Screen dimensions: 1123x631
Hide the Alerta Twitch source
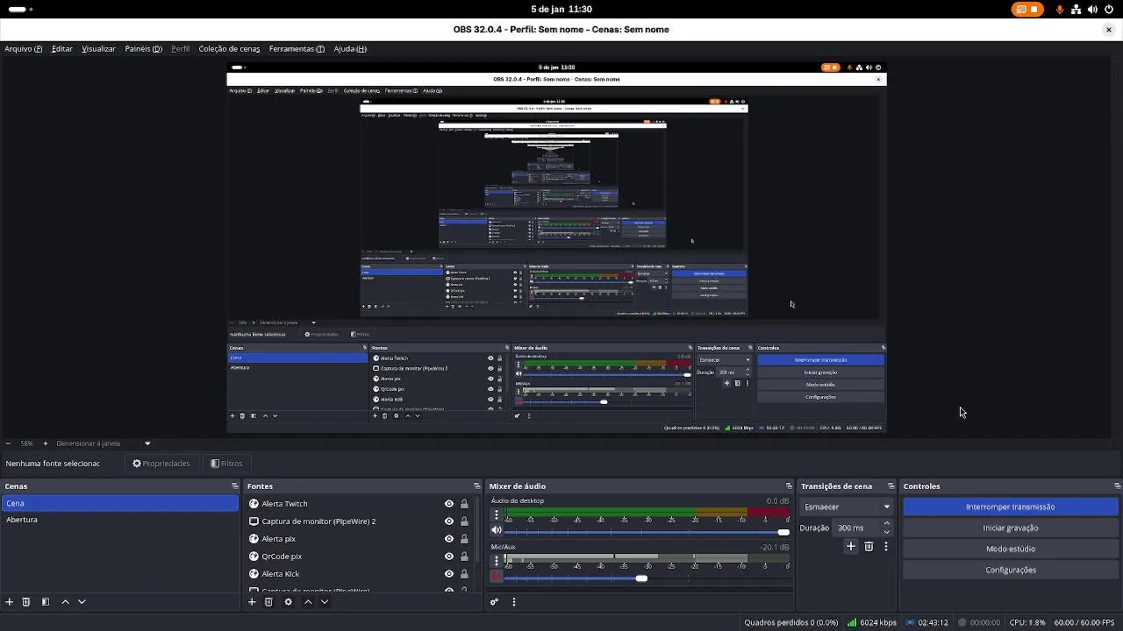449,504
